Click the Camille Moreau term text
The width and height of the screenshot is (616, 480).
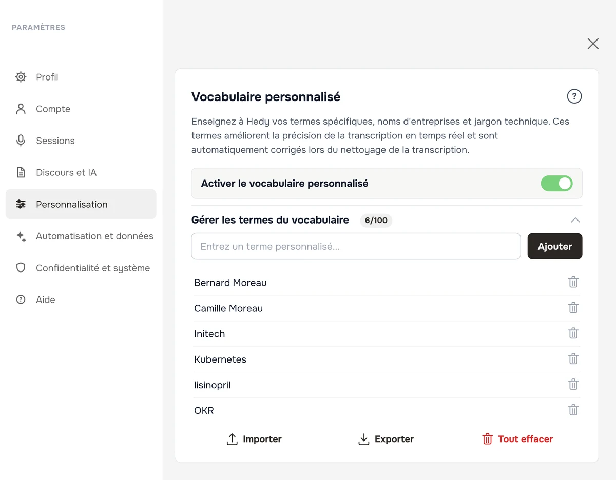click(x=228, y=308)
